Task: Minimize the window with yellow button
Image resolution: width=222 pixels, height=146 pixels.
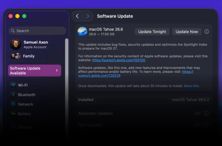Action: point(17,16)
